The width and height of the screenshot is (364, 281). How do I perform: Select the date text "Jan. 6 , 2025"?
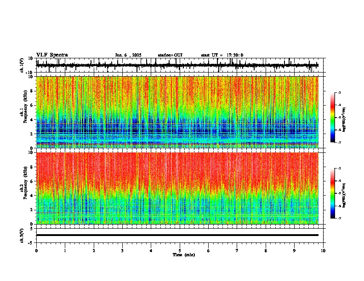pyautogui.click(x=128, y=55)
